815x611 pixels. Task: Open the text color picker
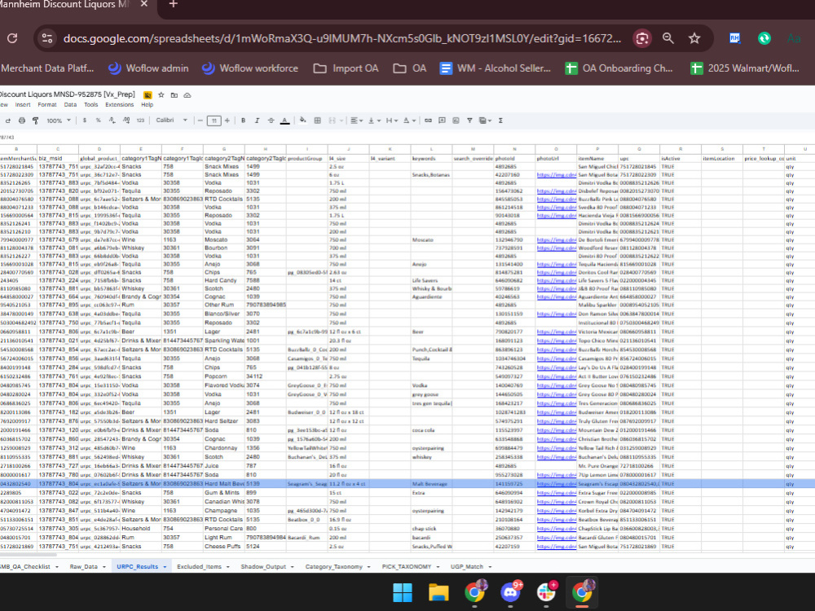[x=284, y=121]
